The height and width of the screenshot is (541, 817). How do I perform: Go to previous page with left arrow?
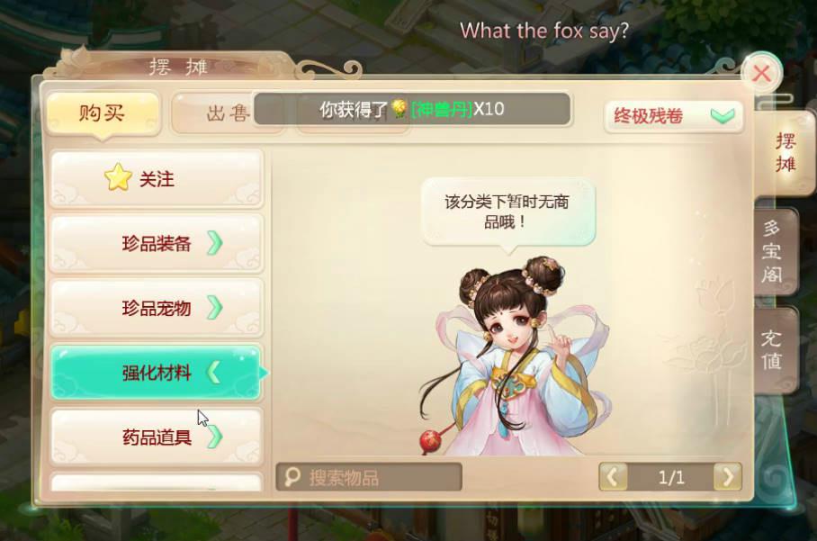pyautogui.click(x=613, y=476)
